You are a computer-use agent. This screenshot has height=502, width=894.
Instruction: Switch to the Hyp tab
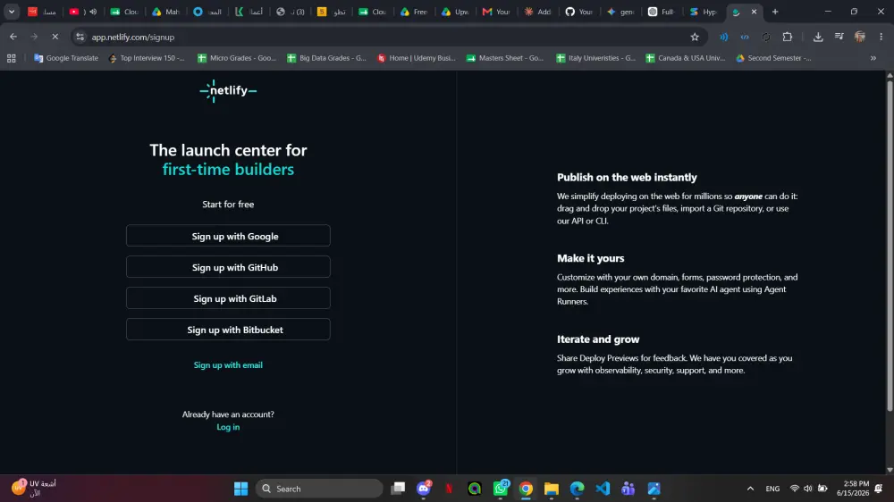pos(703,12)
